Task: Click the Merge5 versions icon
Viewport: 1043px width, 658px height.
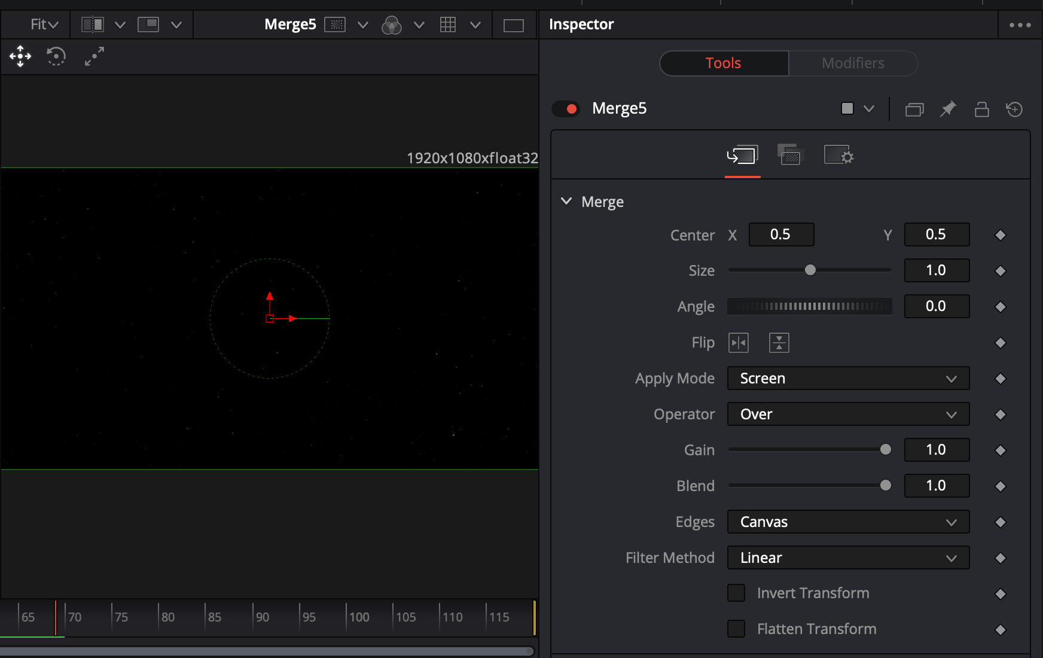Action: [914, 109]
